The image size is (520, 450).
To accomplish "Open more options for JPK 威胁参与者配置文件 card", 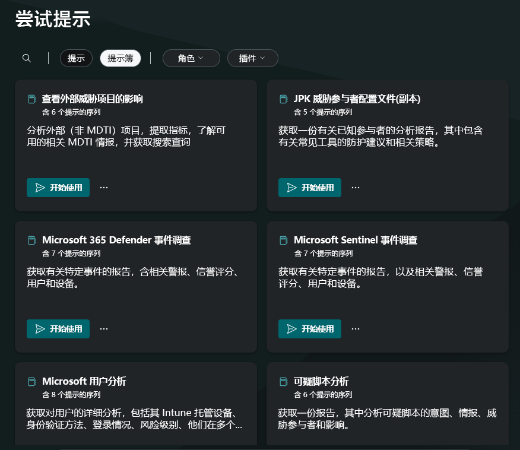I will click(356, 188).
